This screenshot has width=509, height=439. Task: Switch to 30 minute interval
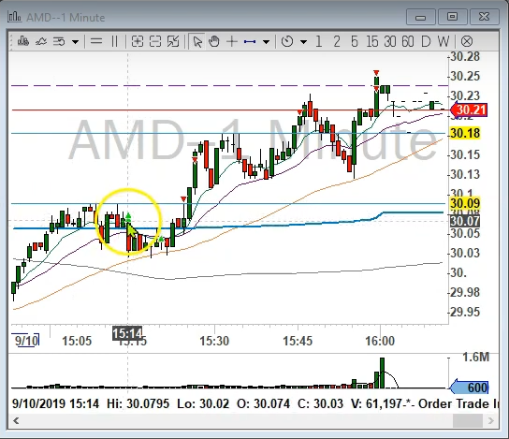pyautogui.click(x=390, y=41)
